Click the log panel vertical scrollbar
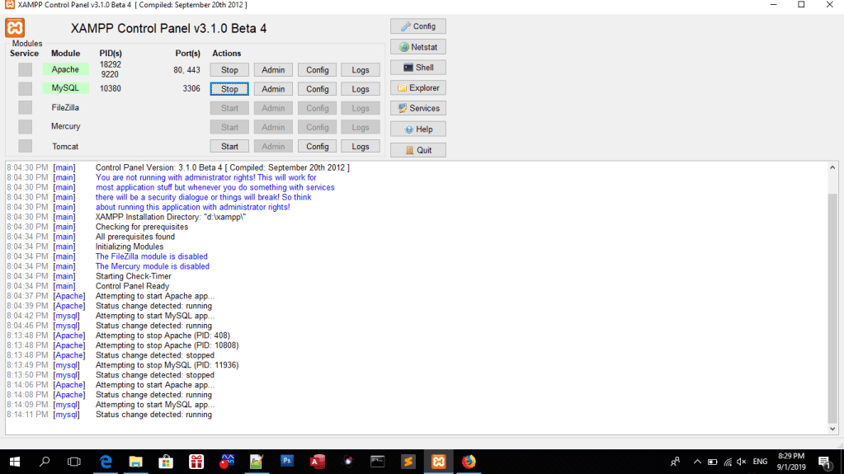This screenshot has width=844, height=474. pyautogui.click(x=832, y=305)
